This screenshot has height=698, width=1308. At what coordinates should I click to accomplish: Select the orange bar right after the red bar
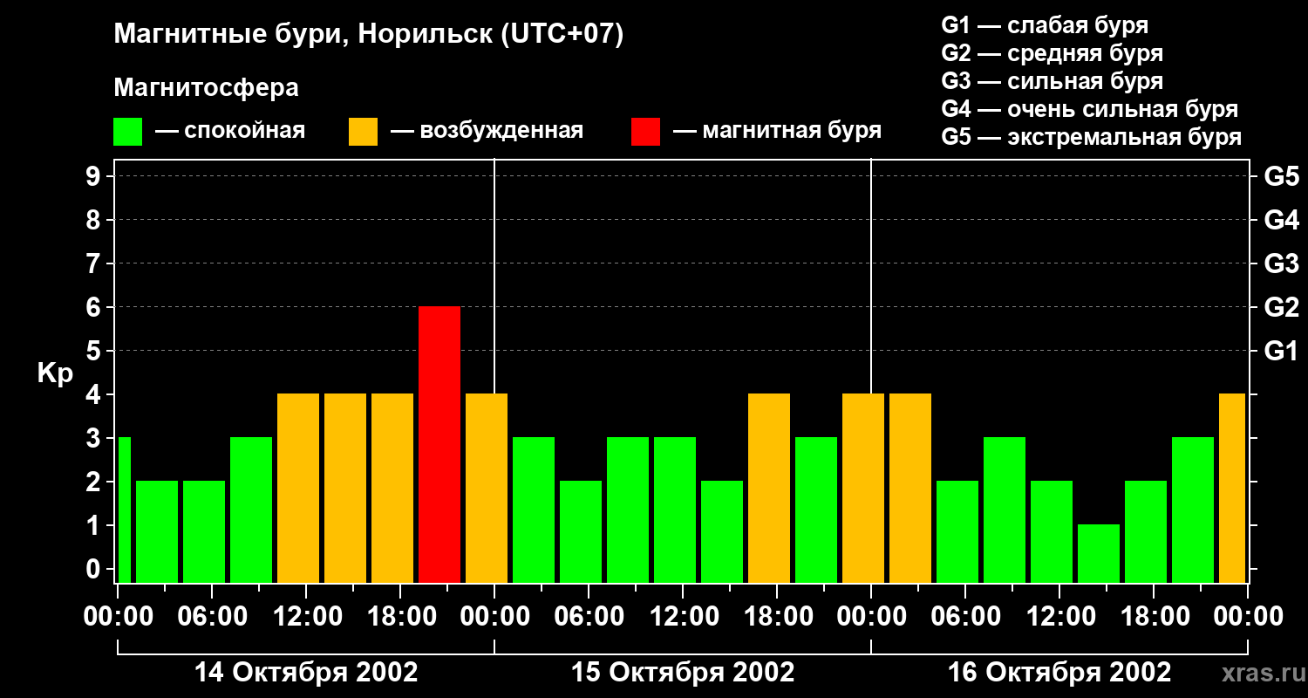click(x=487, y=488)
